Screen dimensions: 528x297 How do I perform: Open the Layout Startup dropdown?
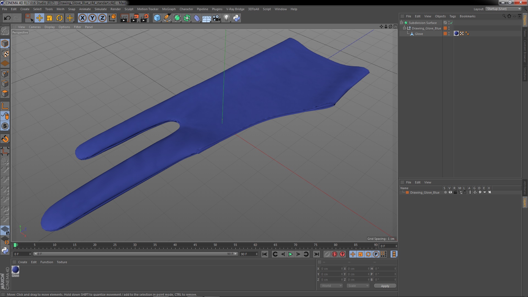point(503,9)
